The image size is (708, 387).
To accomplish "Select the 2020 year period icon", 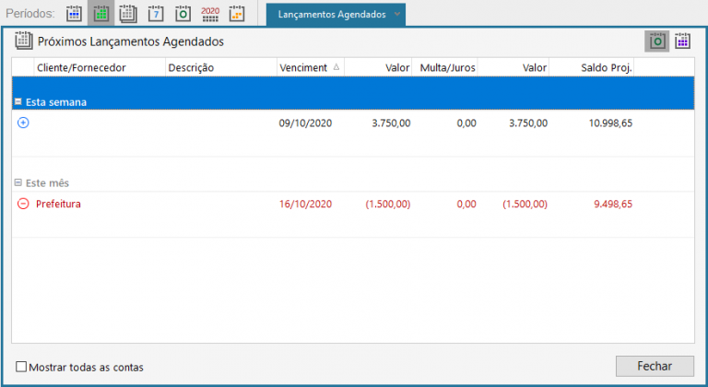I will (210, 14).
